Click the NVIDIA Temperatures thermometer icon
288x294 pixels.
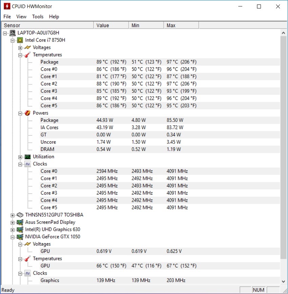pyautogui.click(x=28, y=259)
